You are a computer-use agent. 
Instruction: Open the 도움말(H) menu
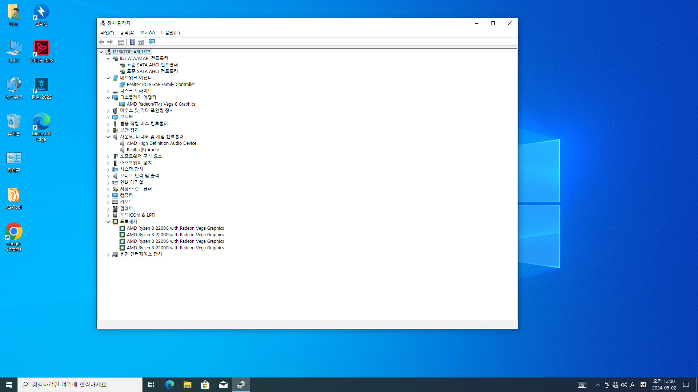click(170, 33)
